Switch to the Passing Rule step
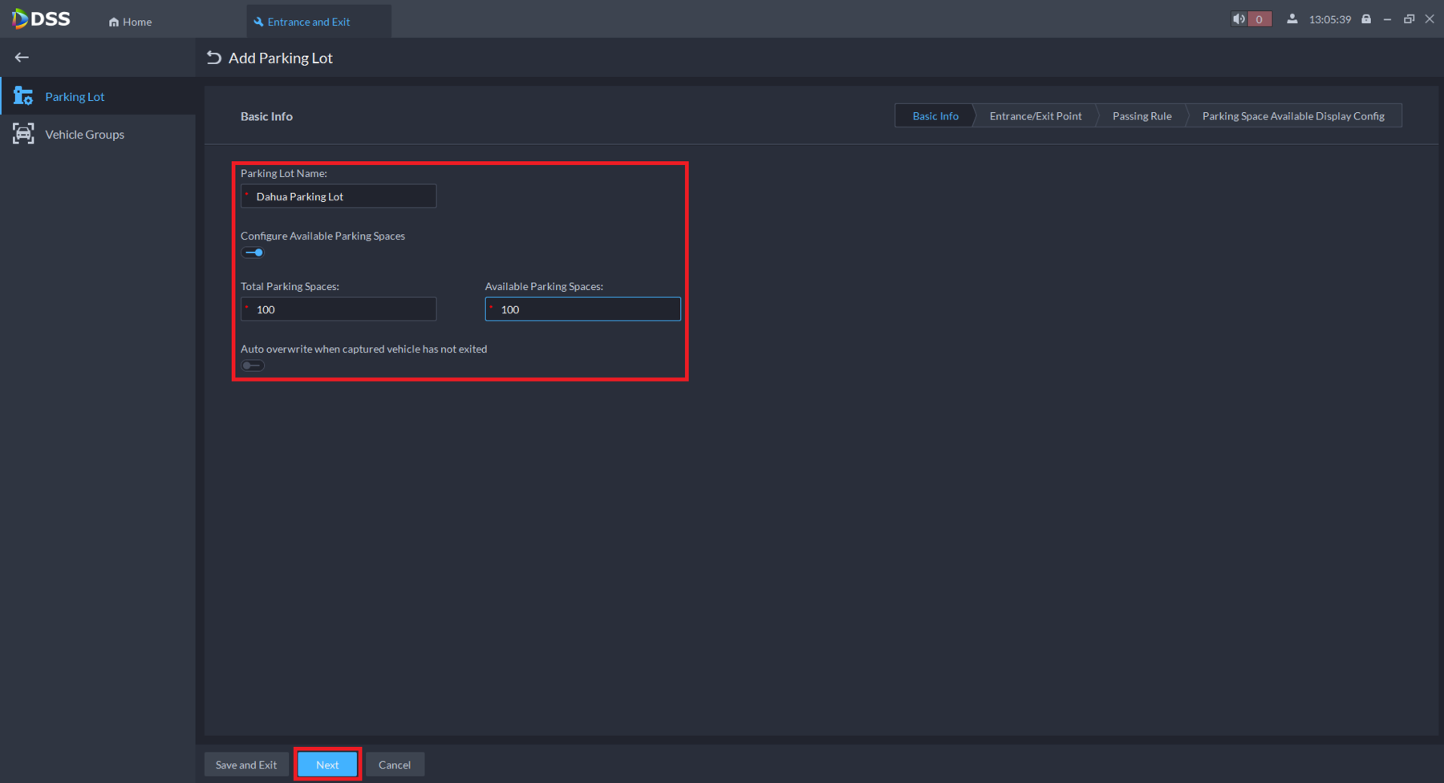This screenshot has height=783, width=1444. pyautogui.click(x=1142, y=116)
